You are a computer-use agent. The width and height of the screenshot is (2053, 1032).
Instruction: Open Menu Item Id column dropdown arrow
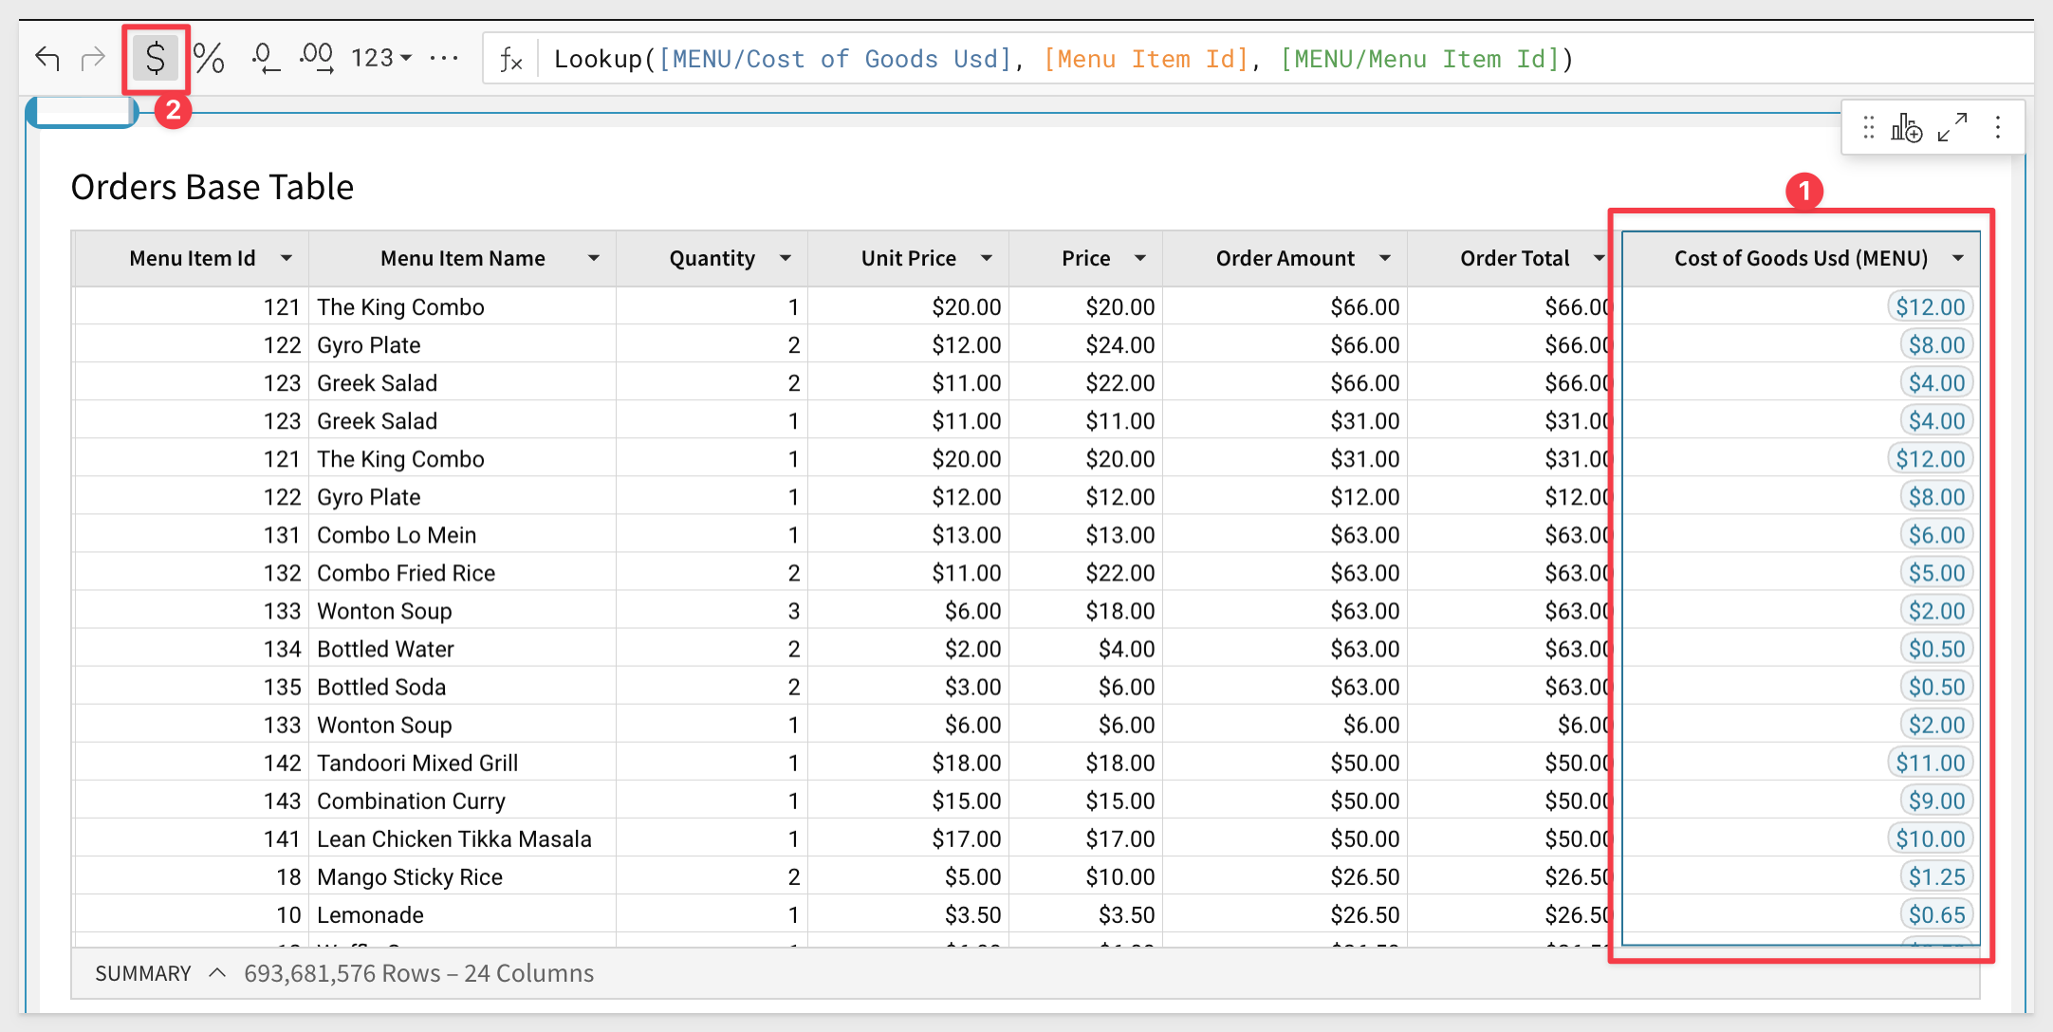click(286, 258)
